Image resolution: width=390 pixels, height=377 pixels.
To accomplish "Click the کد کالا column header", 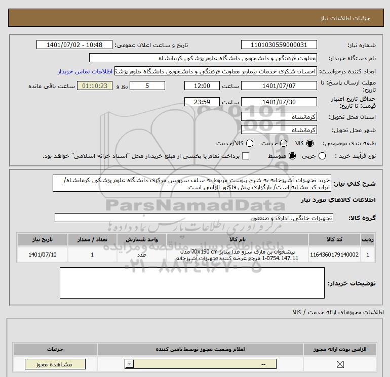I will tap(334, 239).
